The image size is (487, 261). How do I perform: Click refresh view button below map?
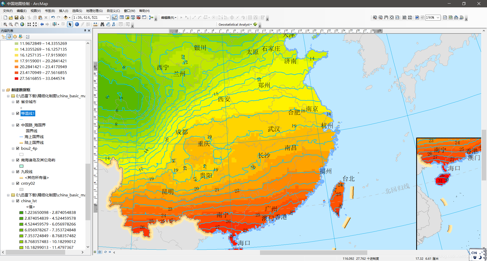105,252
